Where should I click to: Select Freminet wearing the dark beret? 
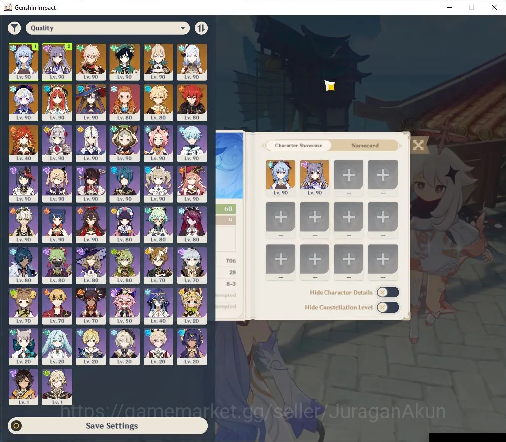[124, 347]
